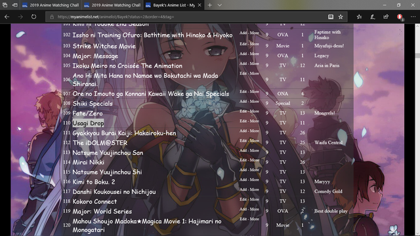
Task: Select the 'Waifu Central' tag
Action: point(328,143)
